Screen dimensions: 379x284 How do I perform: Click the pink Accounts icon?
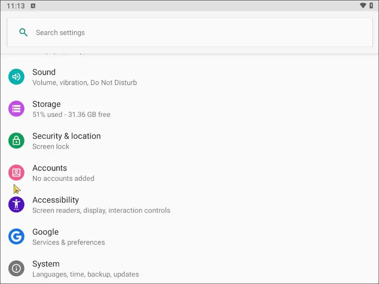(16, 173)
